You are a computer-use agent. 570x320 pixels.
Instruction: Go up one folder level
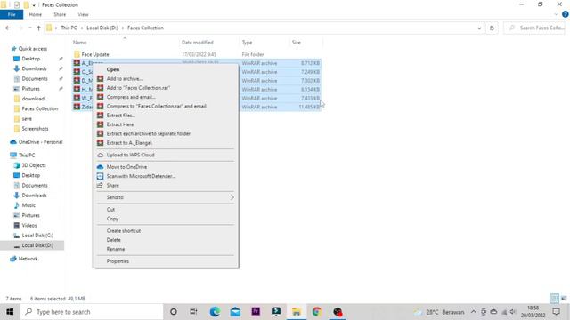click(x=38, y=28)
